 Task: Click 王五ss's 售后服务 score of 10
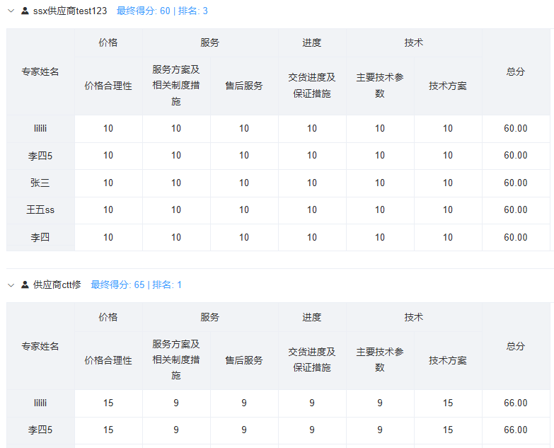coord(244,209)
